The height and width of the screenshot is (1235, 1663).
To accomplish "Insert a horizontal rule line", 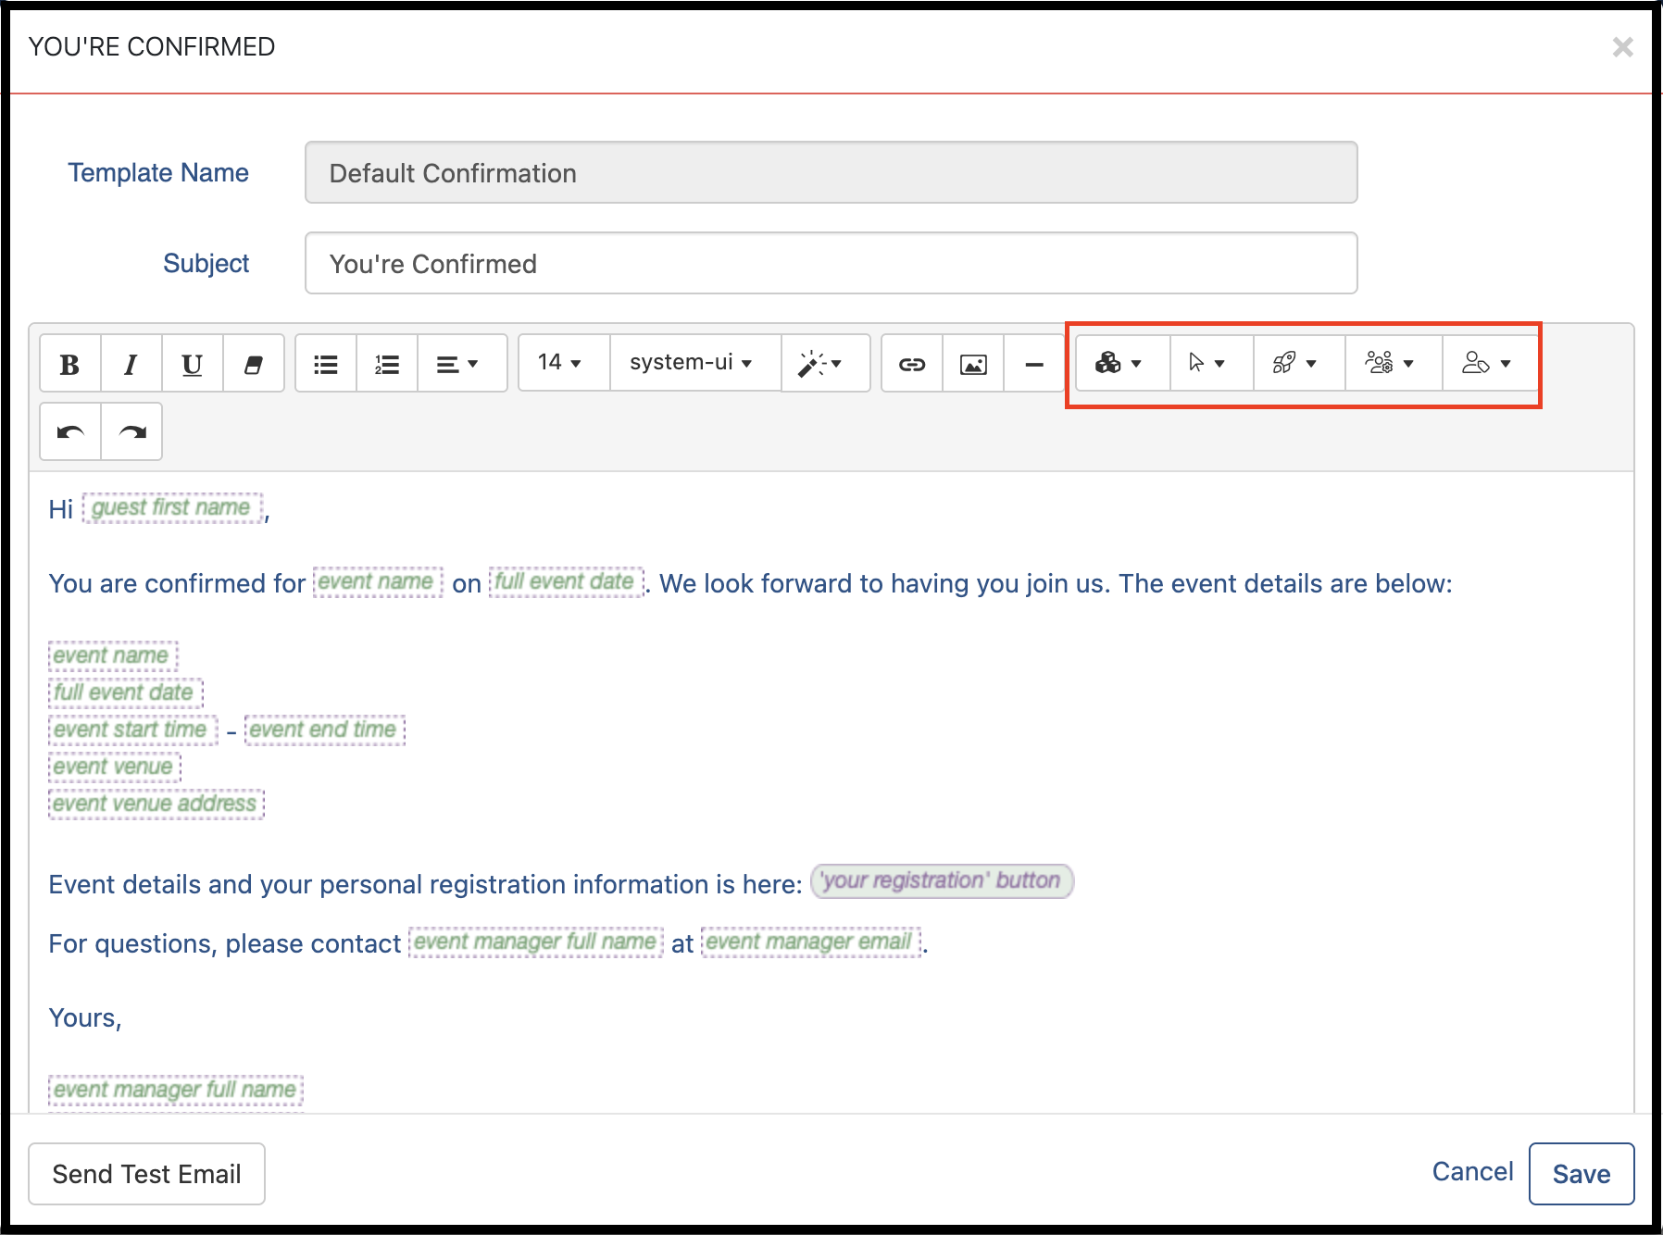I will coord(1035,364).
